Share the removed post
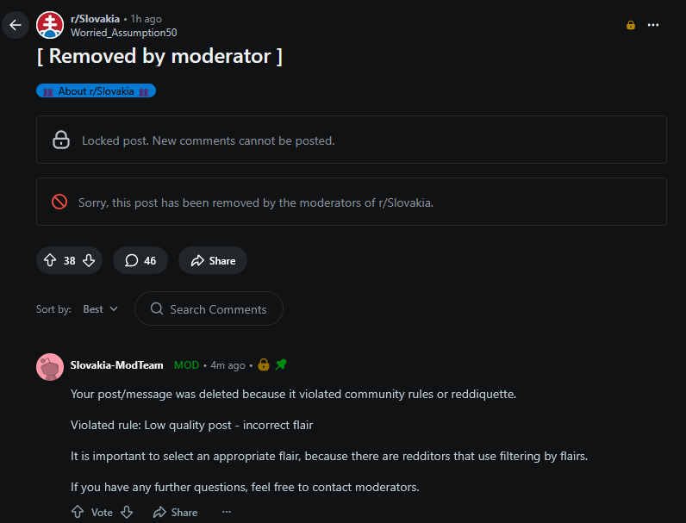This screenshot has height=523, width=686. (x=213, y=260)
